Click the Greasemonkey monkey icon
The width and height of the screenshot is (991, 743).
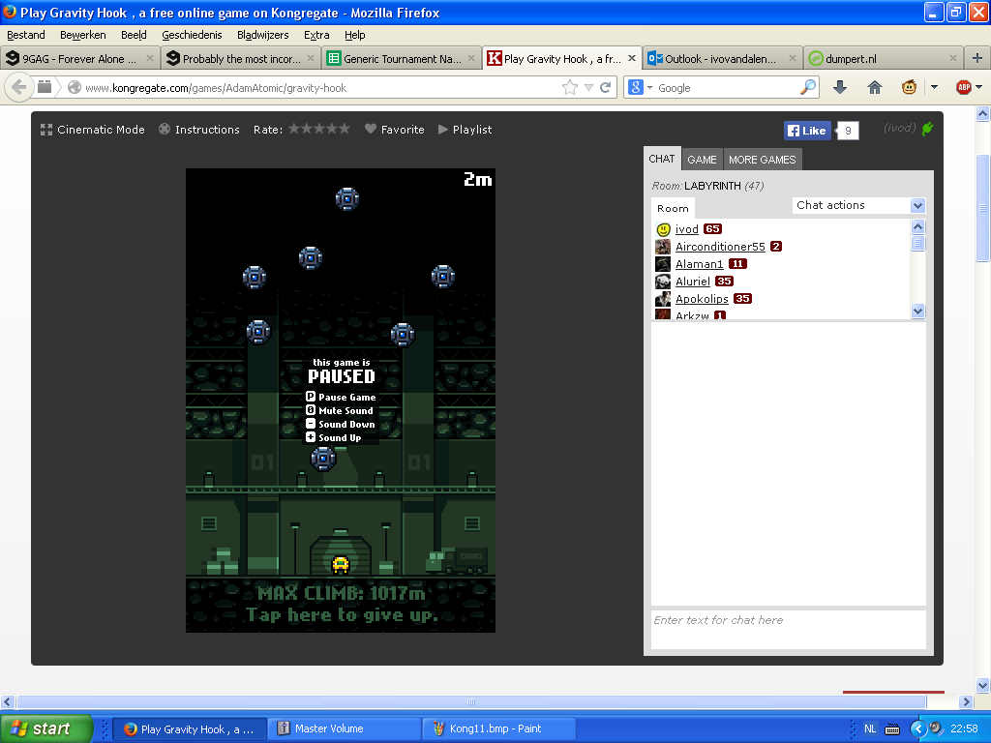tap(909, 87)
